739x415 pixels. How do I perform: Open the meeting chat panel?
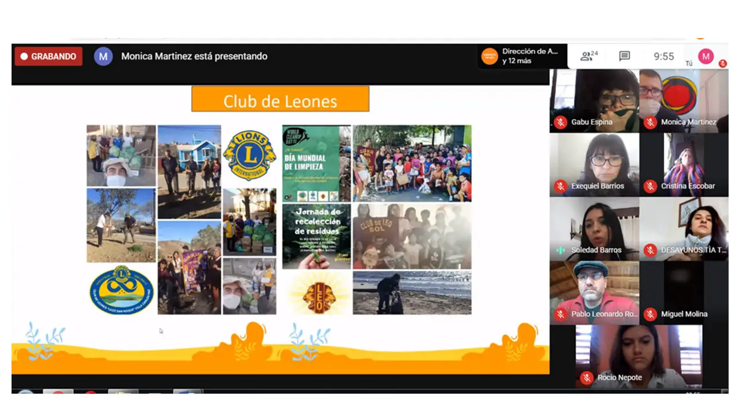[624, 56]
